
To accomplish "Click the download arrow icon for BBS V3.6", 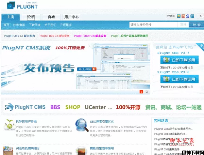I will coord(166,79).
